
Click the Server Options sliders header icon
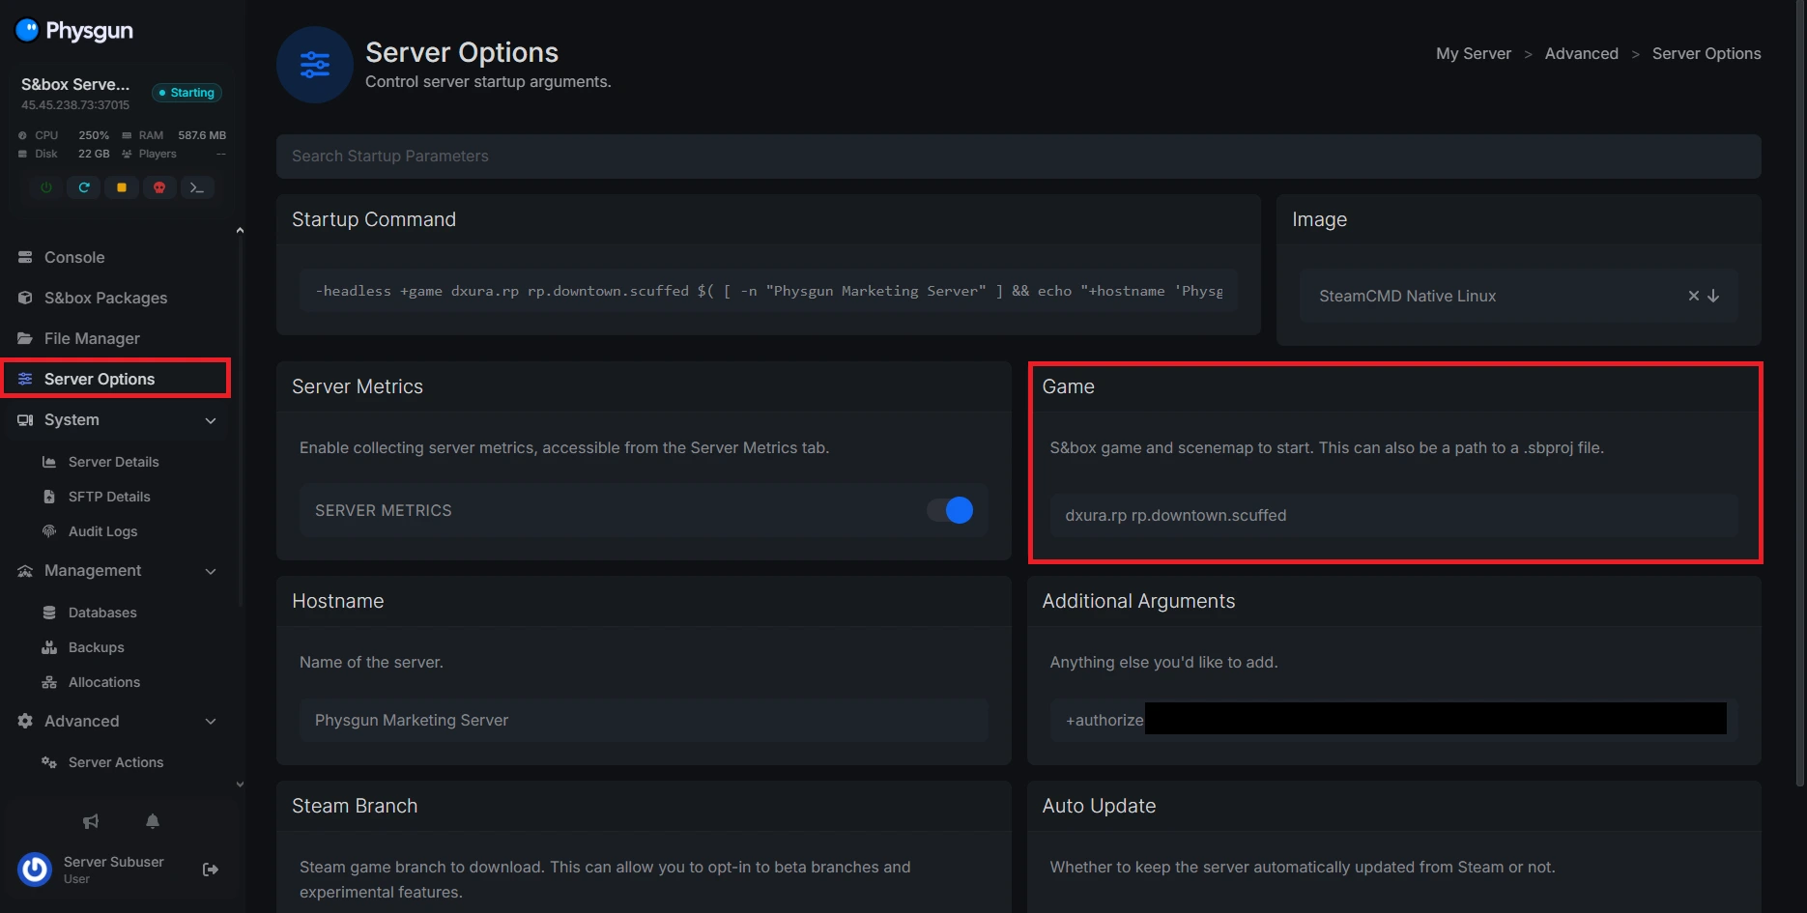(x=315, y=65)
